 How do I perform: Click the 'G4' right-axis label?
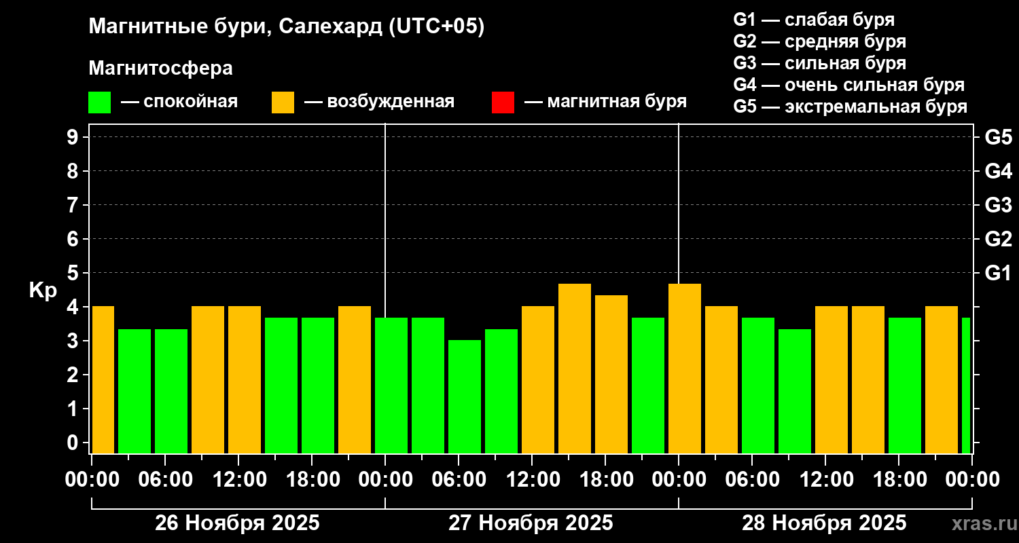pos(998,171)
